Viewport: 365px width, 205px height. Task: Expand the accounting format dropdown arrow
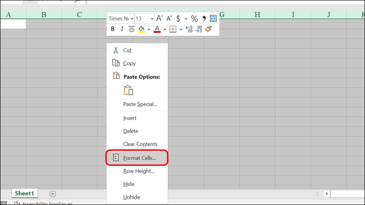(x=186, y=19)
